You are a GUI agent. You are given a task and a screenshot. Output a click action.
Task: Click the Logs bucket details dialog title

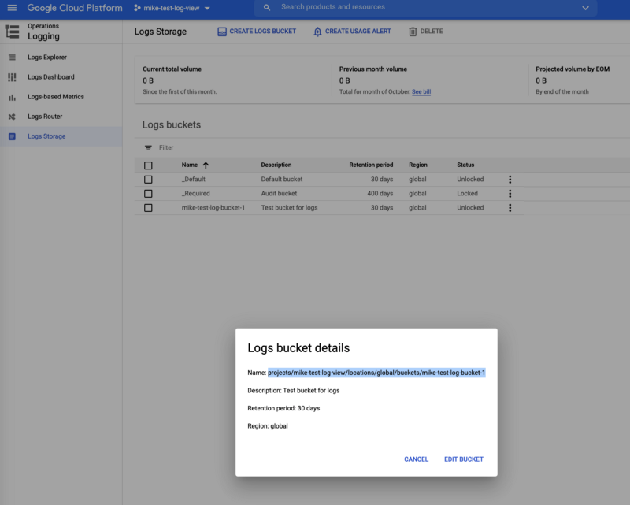click(298, 347)
